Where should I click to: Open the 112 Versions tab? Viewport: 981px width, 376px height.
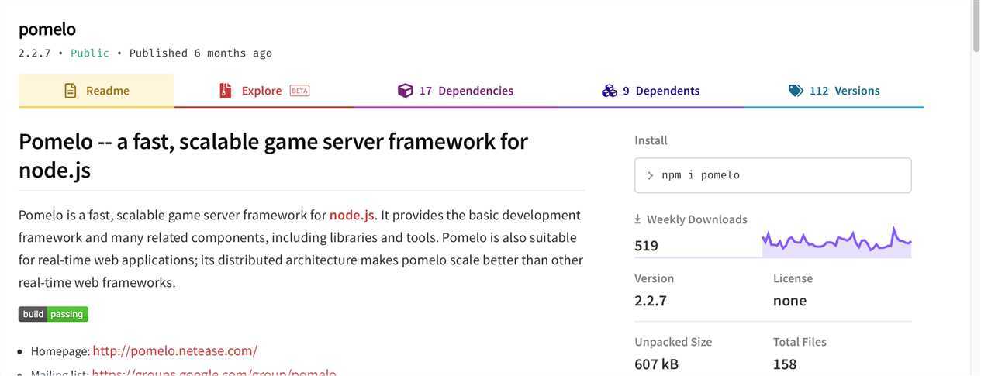pyautogui.click(x=834, y=91)
